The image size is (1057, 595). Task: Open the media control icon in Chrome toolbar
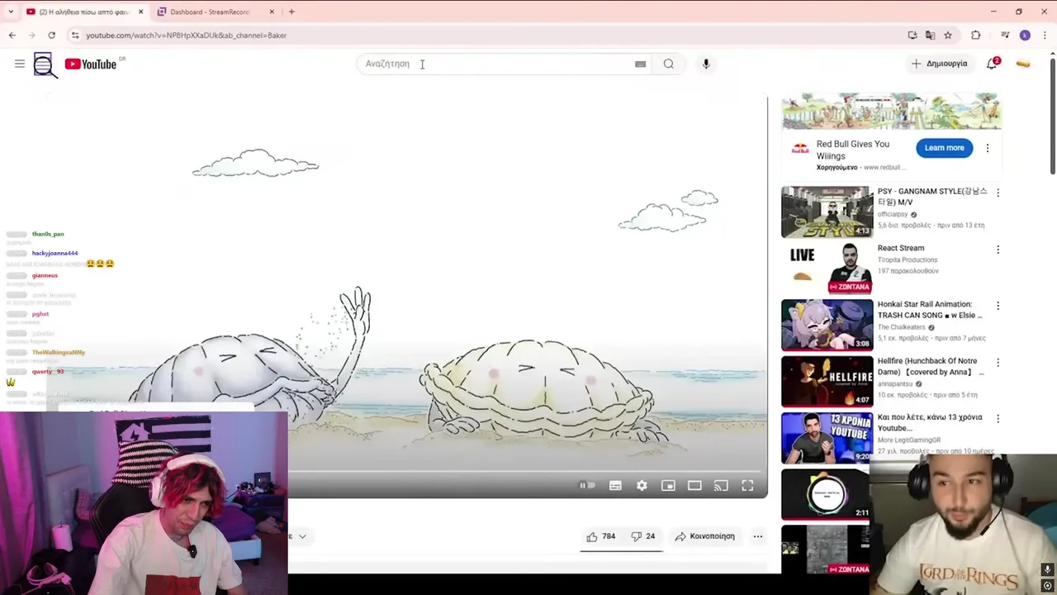[x=1005, y=35]
